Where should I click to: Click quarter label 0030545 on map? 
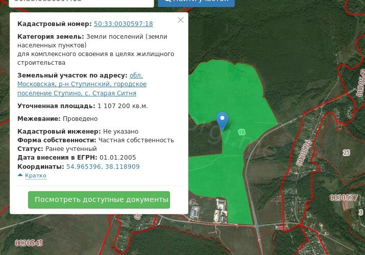[29, 243]
